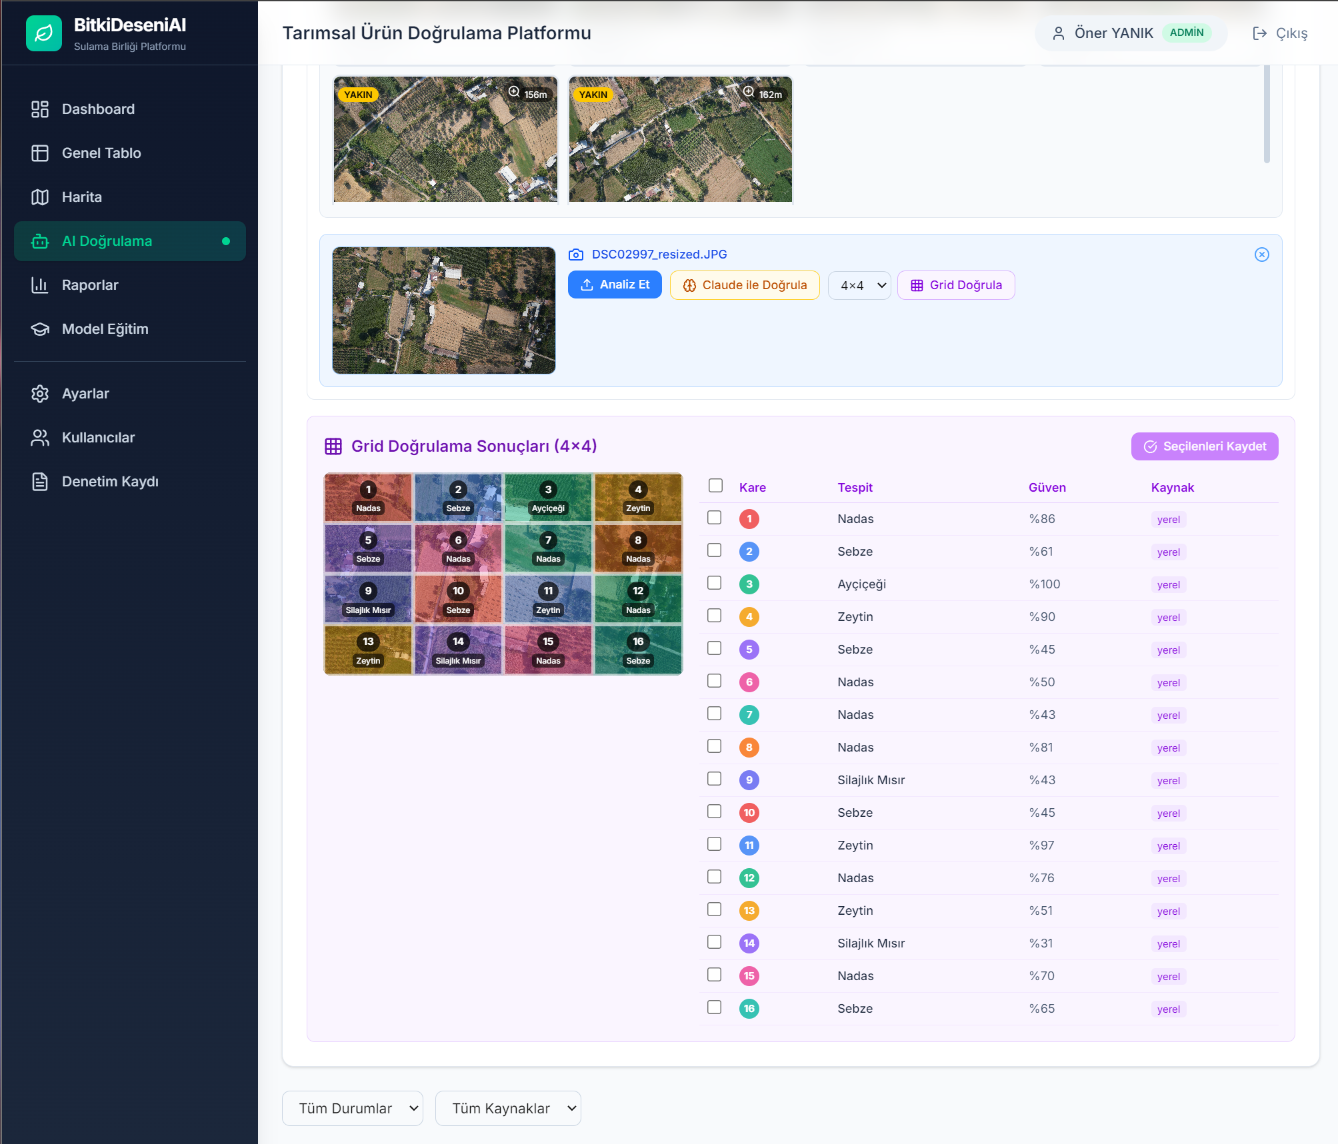
Task: Select grid cell 4 labeled Zeytin
Action: pos(639,498)
